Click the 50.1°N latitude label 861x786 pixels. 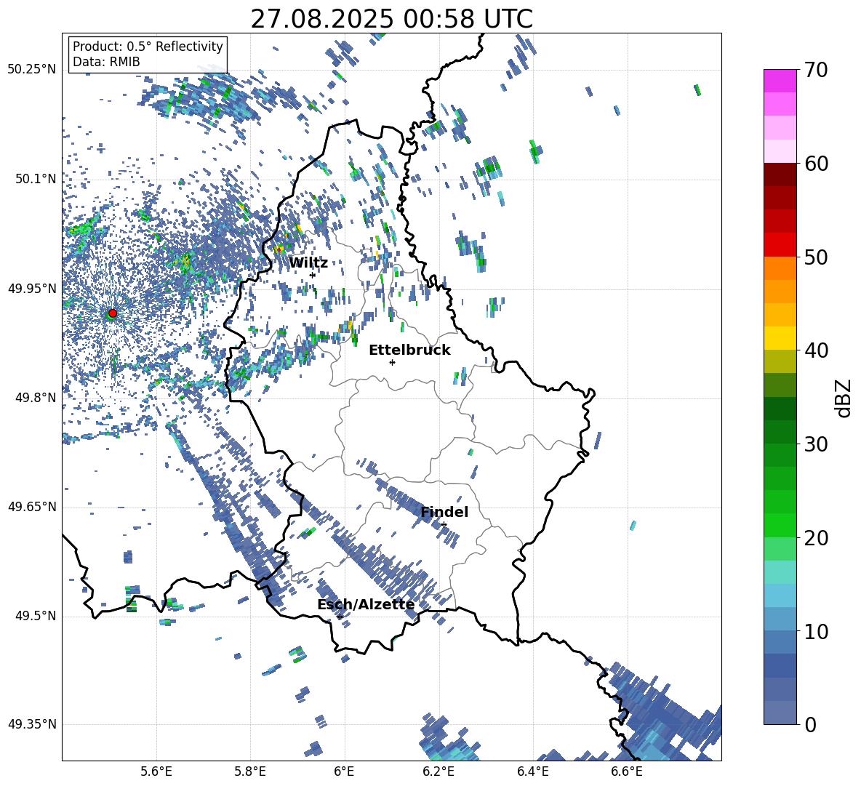coord(36,179)
